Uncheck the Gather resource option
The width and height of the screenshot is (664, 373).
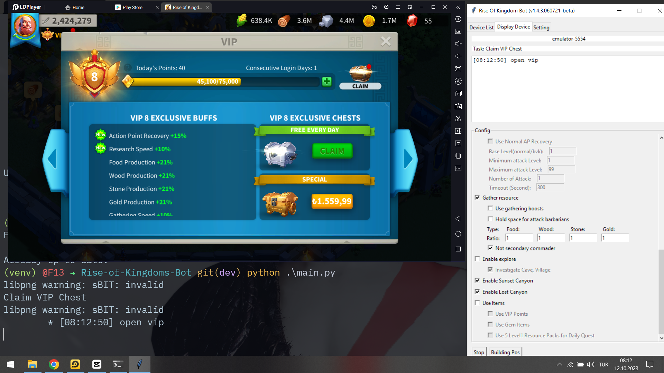pos(477,198)
